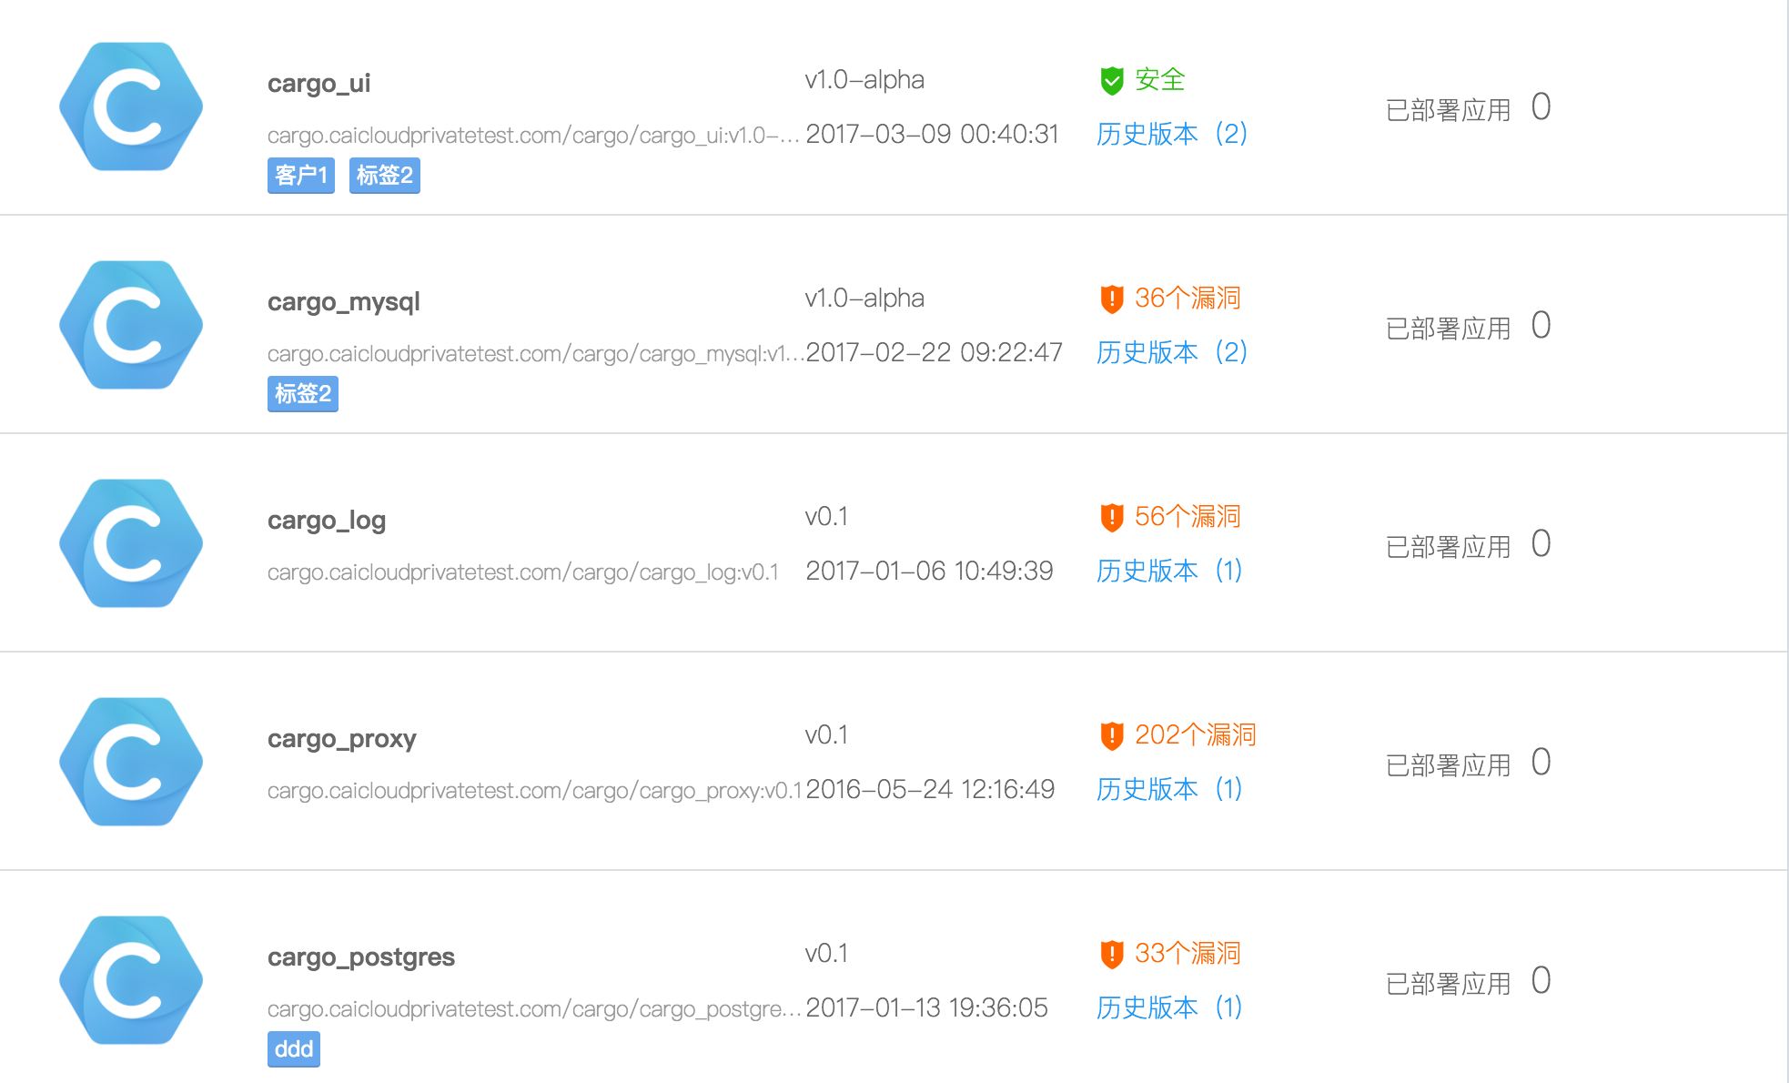
Task: View the 56个漏洞 vulnerability report
Action: 1188,517
